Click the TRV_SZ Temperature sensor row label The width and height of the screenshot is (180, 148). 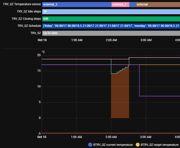(x=22, y=4)
